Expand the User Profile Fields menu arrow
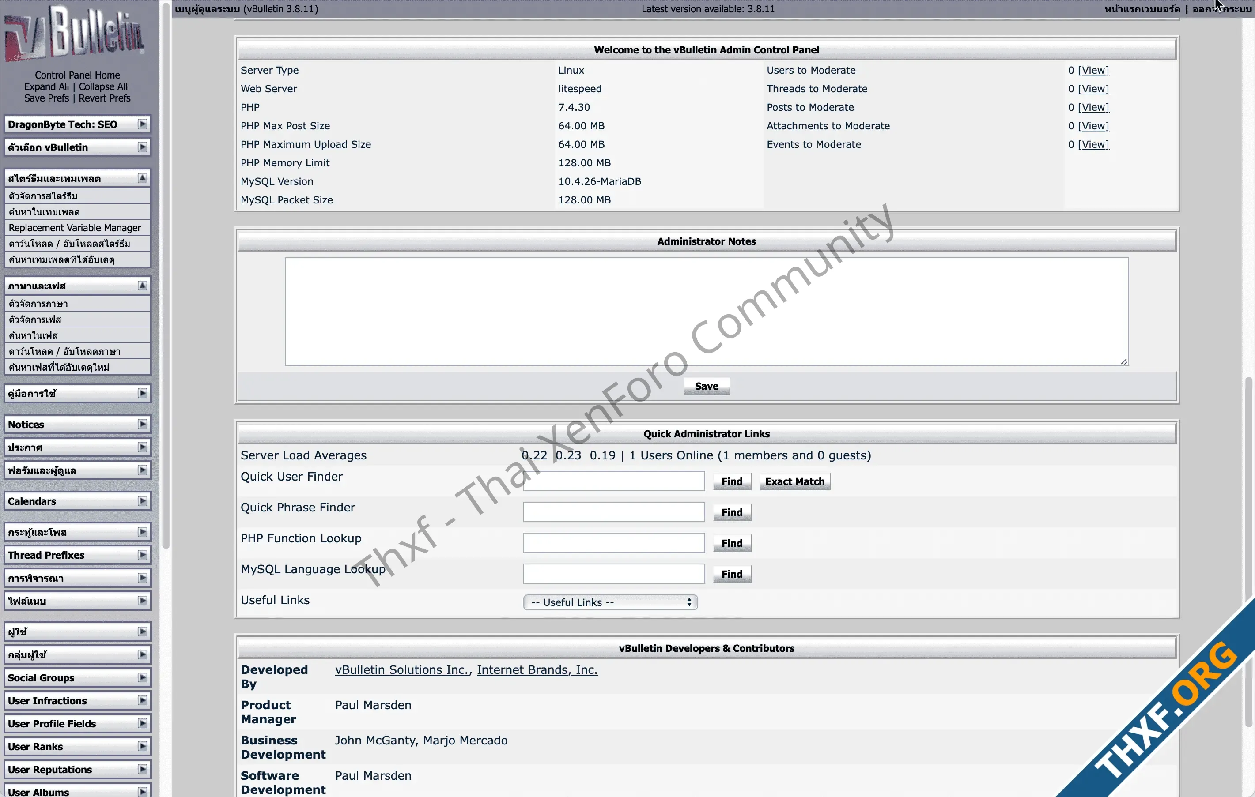Image resolution: width=1255 pixels, height=797 pixels. (142, 723)
